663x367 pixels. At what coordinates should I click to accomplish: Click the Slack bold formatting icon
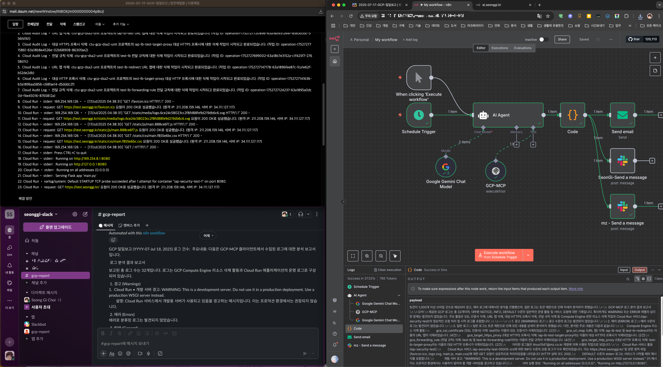[103, 333]
